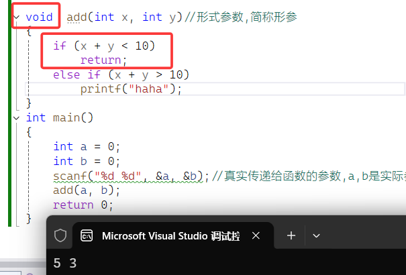Viewport: 406px width, 275px height.
Task: Click the "return;" statement inside add
Action: 103,60
